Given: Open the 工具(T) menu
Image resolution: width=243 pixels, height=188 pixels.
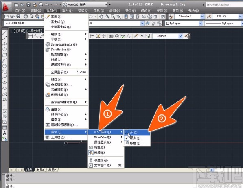Looking at the screenshot, I should 99,11.
